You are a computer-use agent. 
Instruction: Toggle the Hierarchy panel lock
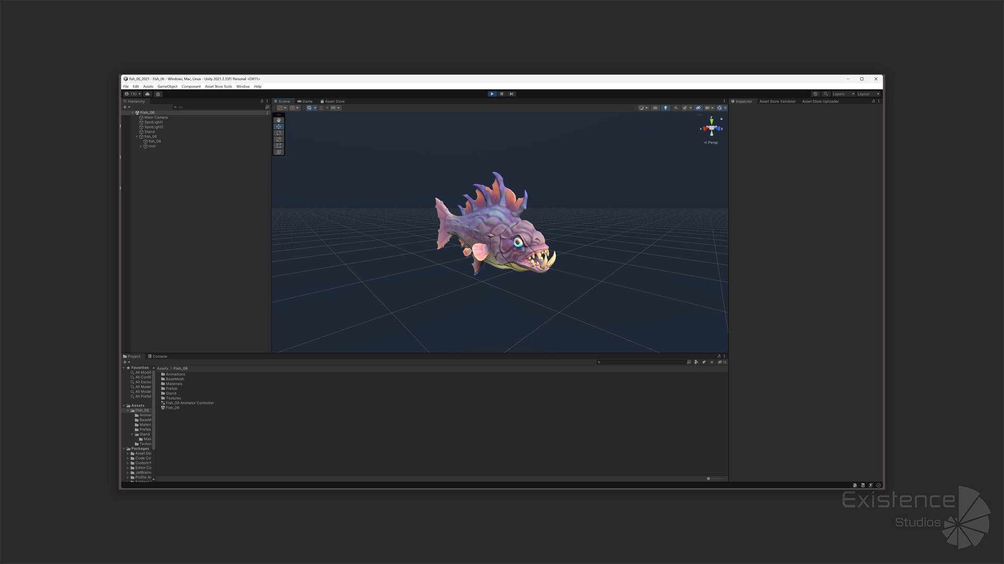tap(262, 101)
